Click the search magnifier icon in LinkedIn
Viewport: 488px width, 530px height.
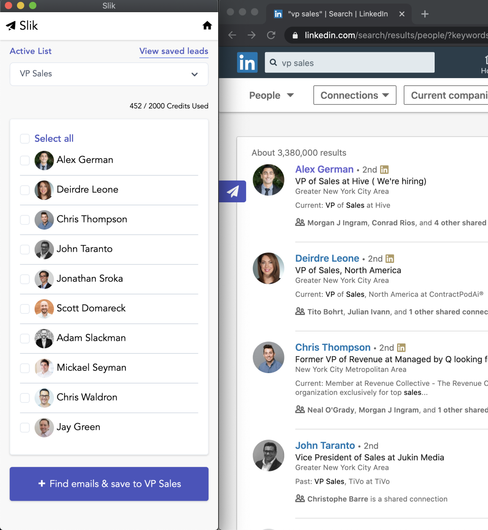click(273, 62)
